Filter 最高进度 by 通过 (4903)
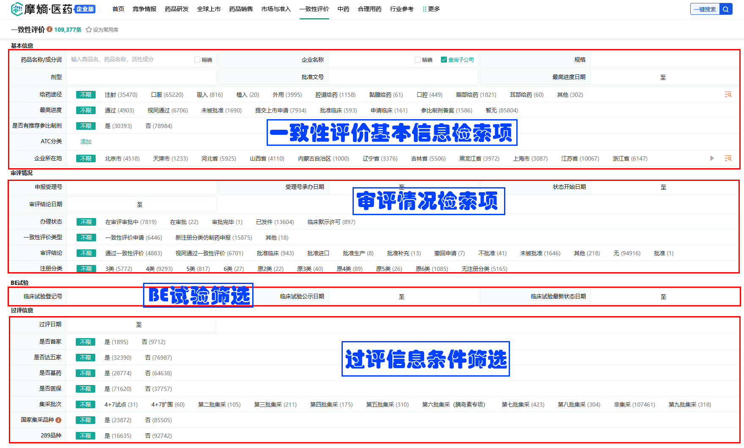 tap(119, 110)
